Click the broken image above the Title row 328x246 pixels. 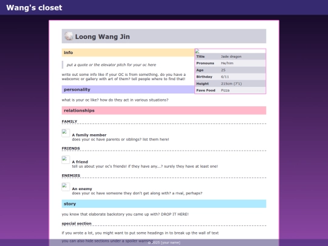(197, 51)
